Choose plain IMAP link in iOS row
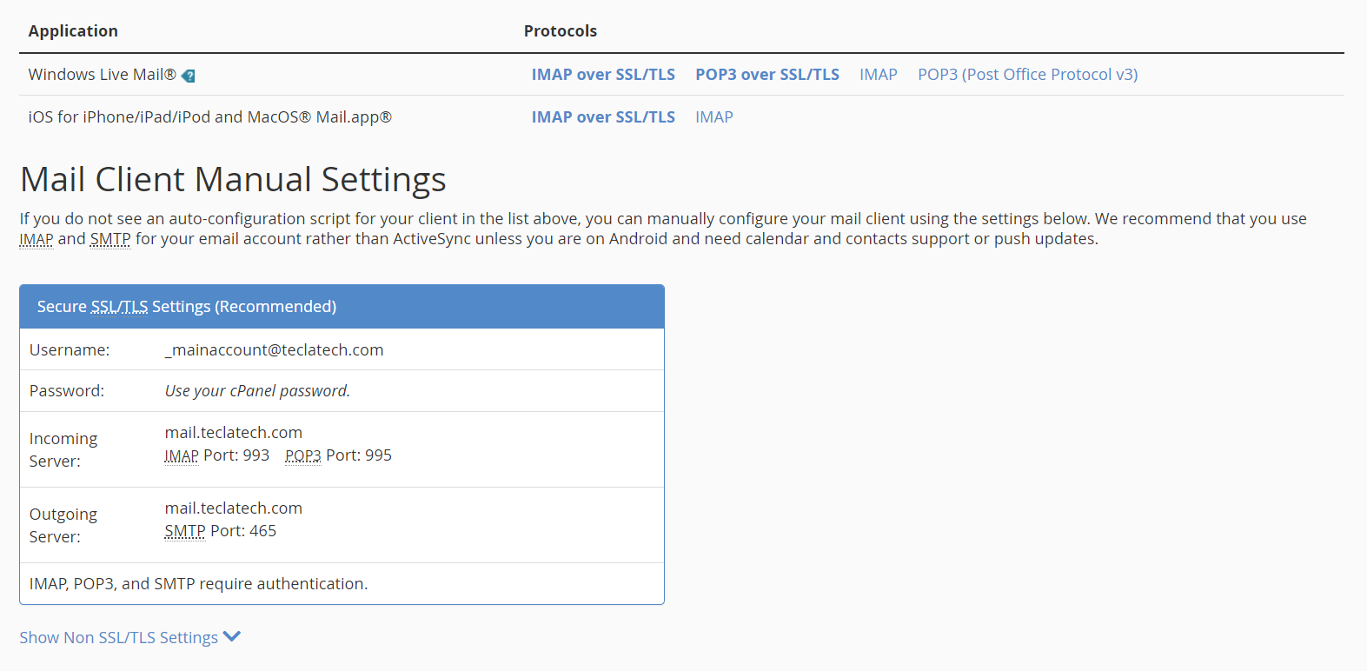The width and height of the screenshot is (1367, 671). (x=713, y=117)
